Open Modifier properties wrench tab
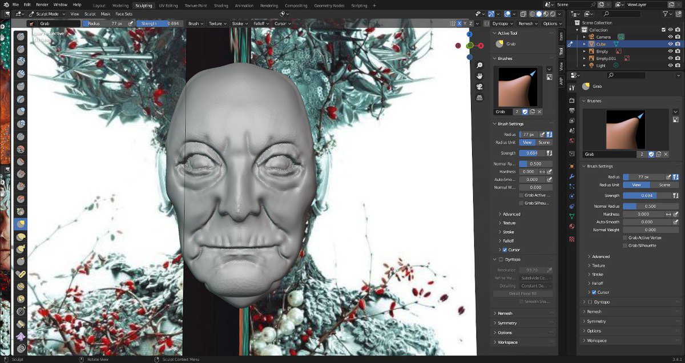The image size is (685, 363). pyautogui.click(x=571, y=176)
